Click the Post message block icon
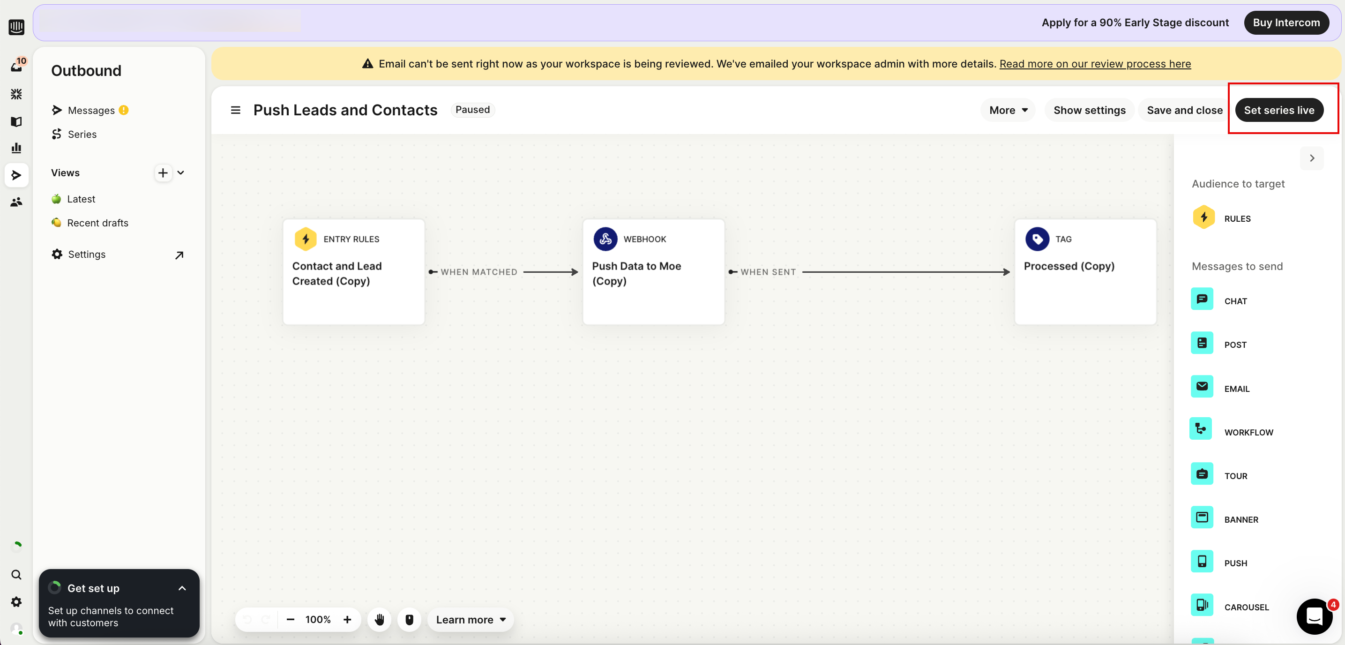 (x=1202, y=343)
